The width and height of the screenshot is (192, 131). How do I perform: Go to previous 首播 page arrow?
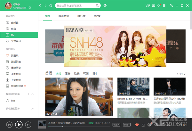[178, 74]
